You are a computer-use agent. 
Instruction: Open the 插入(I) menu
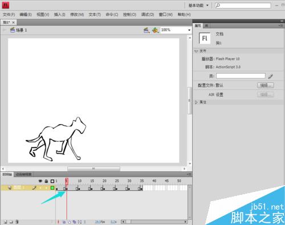[59, 14]
